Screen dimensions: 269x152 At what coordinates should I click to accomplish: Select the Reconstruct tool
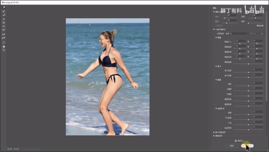click(4, 11)
